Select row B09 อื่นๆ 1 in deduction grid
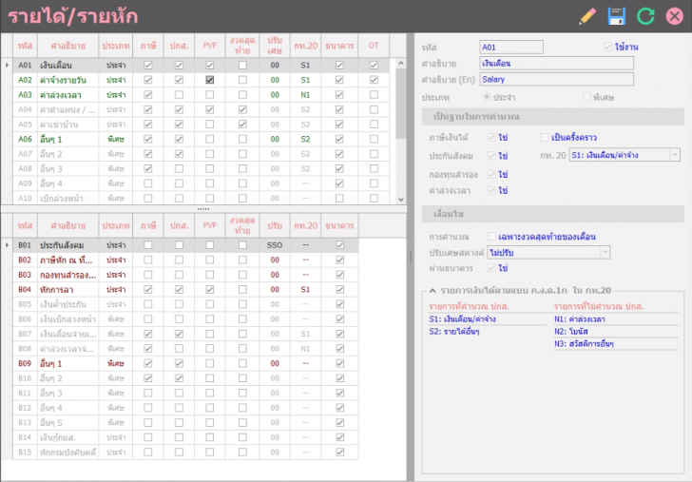The width and height of the screenshot is (692, 482). coord(185,363)
